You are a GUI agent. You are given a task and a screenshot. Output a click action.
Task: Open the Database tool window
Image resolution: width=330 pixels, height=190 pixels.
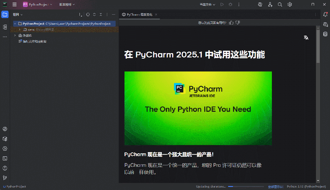325,34
